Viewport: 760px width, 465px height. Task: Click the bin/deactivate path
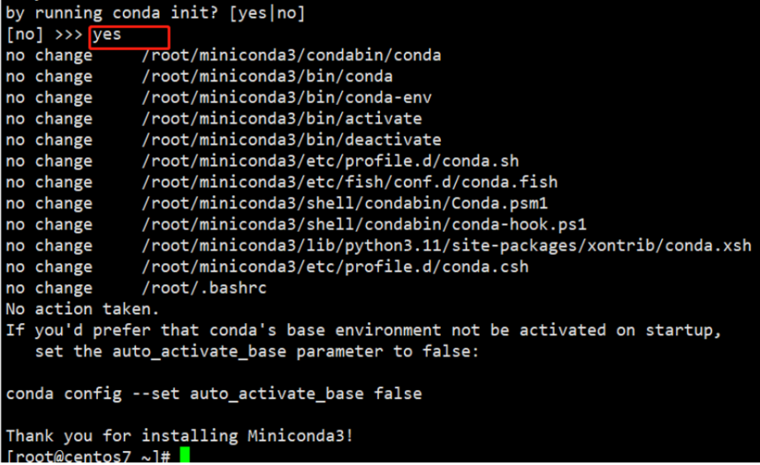point(291,140)
